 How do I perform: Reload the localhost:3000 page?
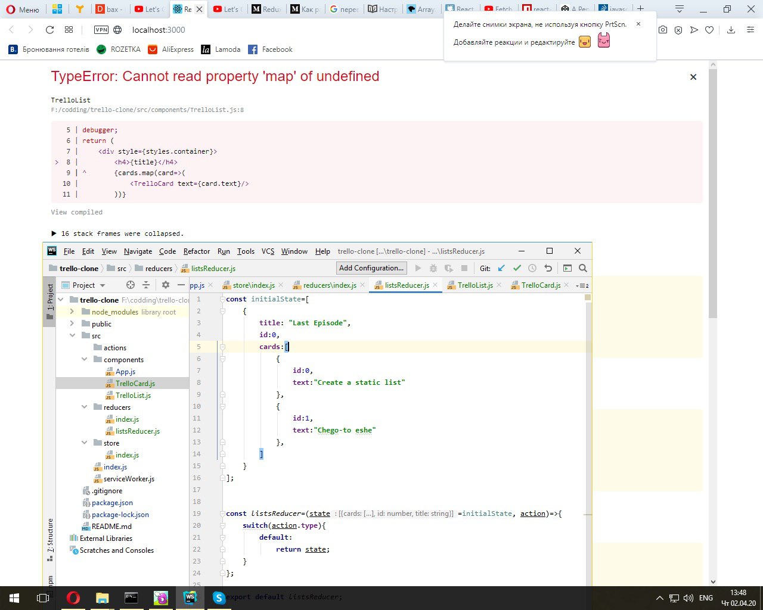pyautogui.click(x=50, y=30)
